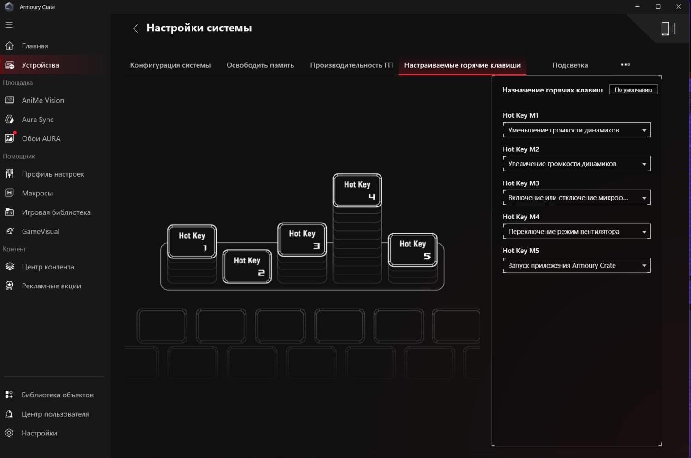The height and width of the screenshot is (458, 691).
Task: Select the Hot Key 3 keycap
Action: pyautogui.click(x=302, y=240)
